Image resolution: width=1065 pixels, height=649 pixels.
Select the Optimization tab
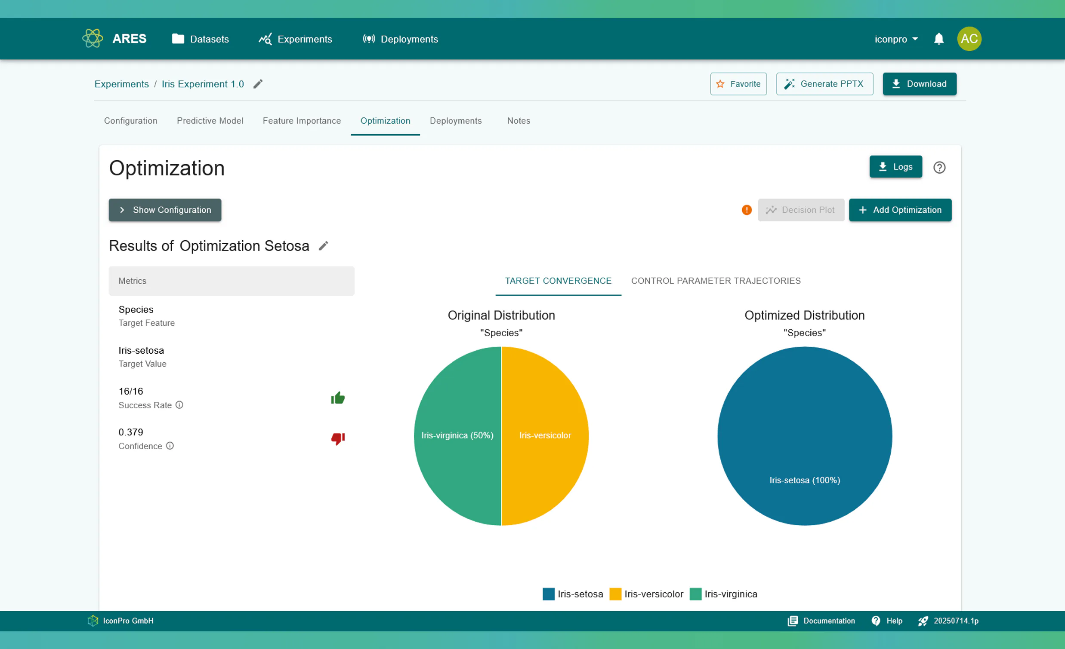click(385, 121)
